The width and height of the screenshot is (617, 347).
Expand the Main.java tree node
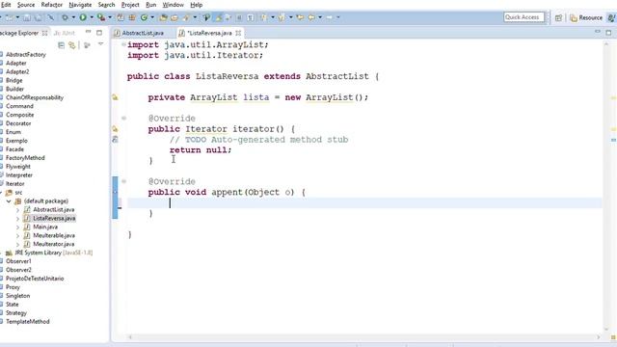point(17,227)
